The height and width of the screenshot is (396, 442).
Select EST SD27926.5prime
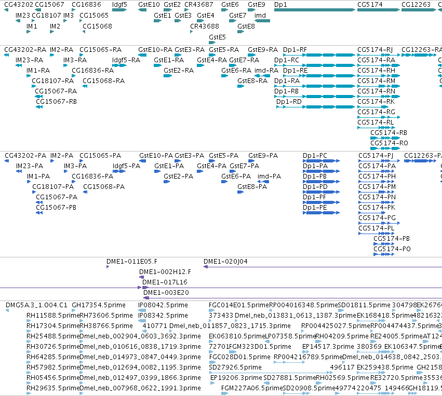click(x=269, y=373)
